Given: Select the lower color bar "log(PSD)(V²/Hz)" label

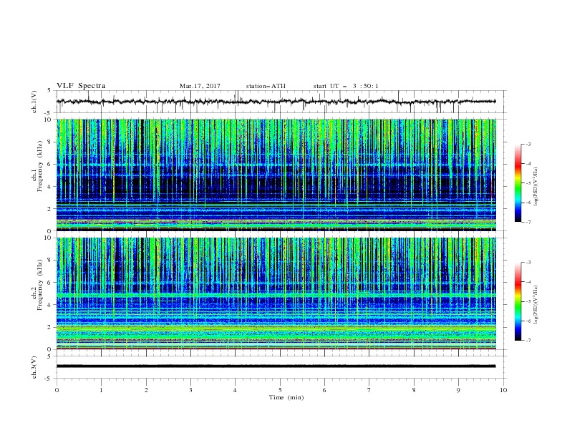Looking at the screenshot, I should click(535, 305).
